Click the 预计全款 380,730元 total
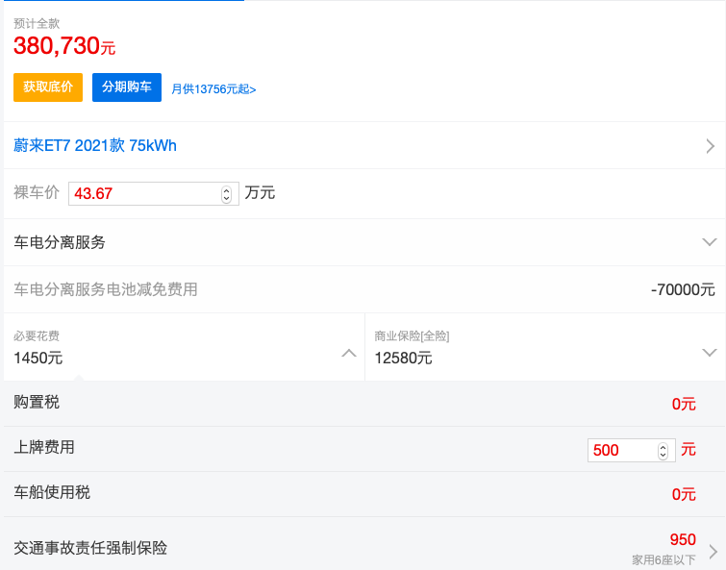726x570 pixels. click(64, 46)
